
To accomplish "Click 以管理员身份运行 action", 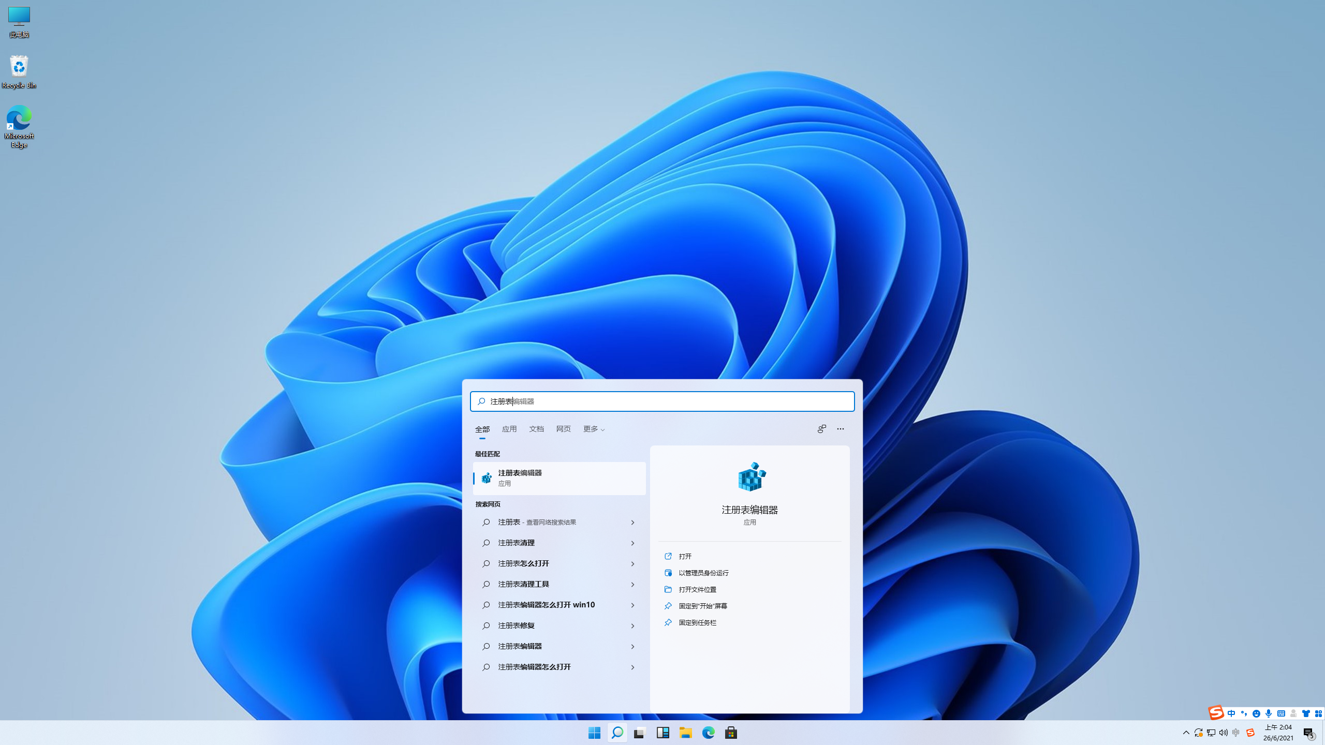I will (703, 573).
